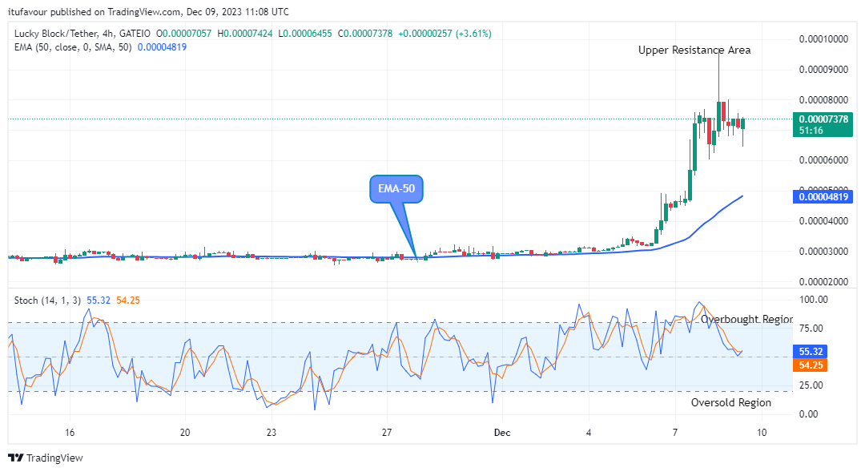Image resolution: width=865 pixels, height=472 pixels.
Task: Click the Stoch legend value 54.25
Action: [128, 301]
